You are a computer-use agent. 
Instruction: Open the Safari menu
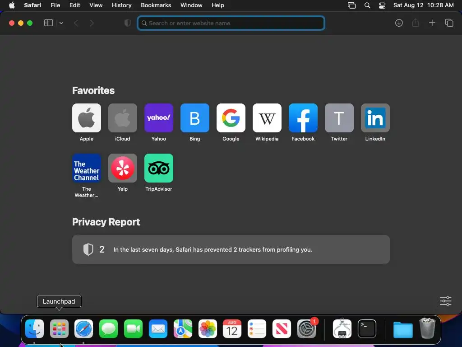[x=32, y=5]
